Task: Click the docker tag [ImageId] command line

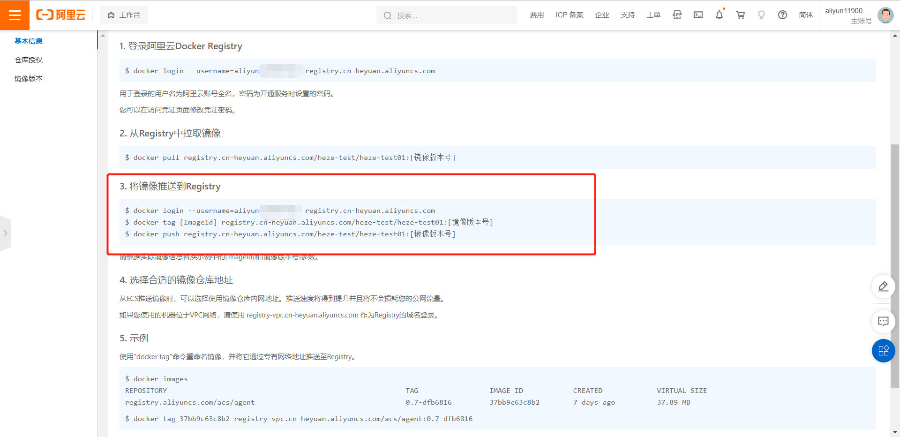Action: pos(309,222)
